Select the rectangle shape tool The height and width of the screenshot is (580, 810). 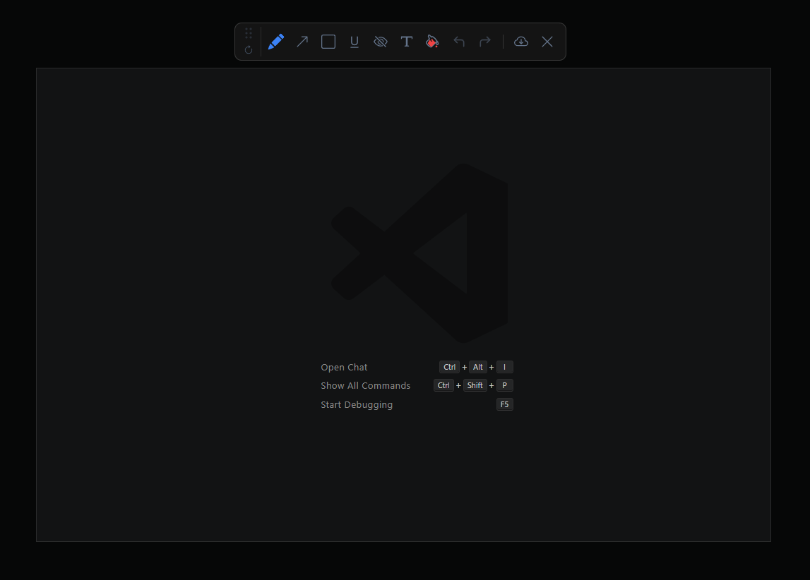pyautogui.click(x=328, y=42)
